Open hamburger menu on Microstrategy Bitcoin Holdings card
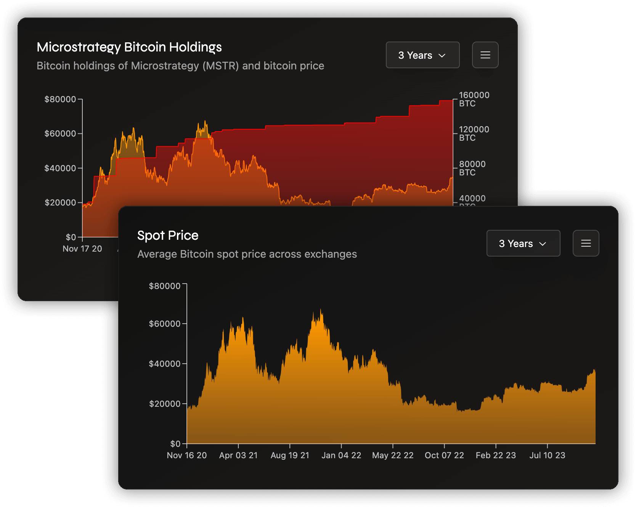The image size is (636, 507). coord(485,55)
